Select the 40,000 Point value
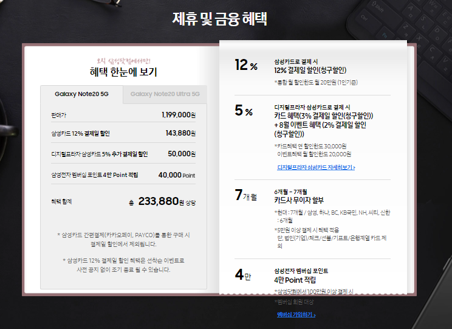 pyautogui.click(x=177, y=175)
